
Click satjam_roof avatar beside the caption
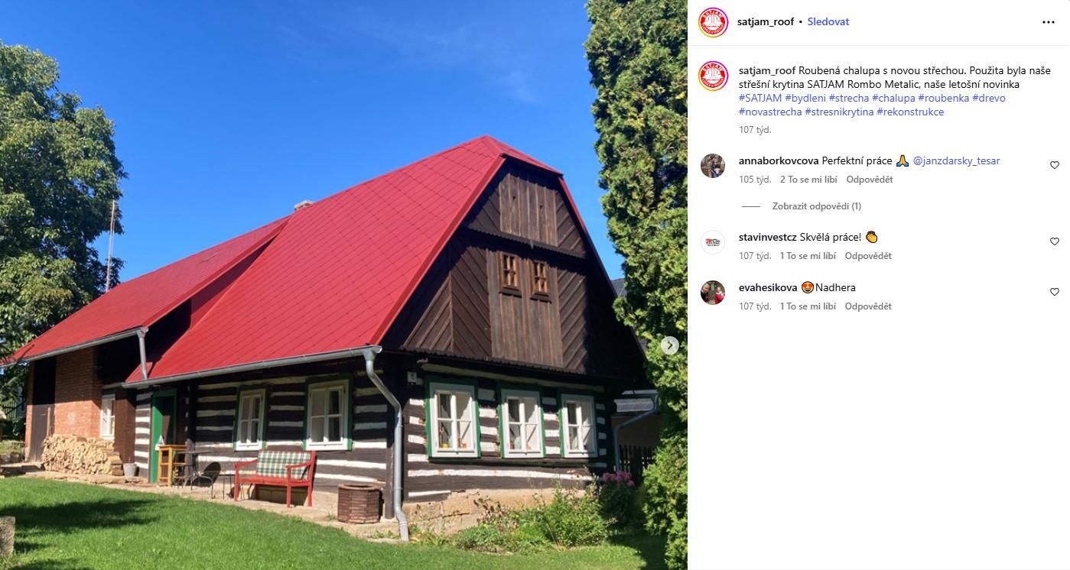(x=713, y=76)
